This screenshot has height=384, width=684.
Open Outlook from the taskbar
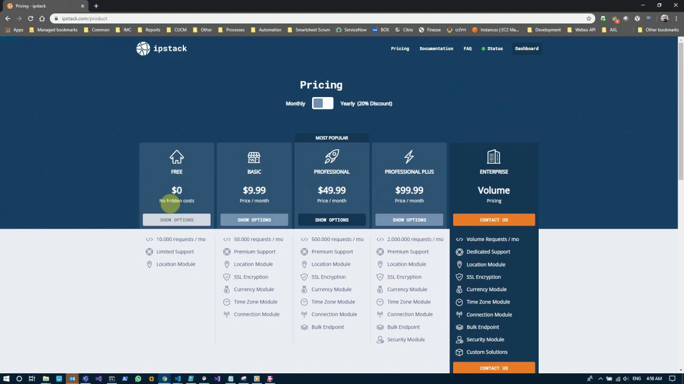[x=72, y=379]
